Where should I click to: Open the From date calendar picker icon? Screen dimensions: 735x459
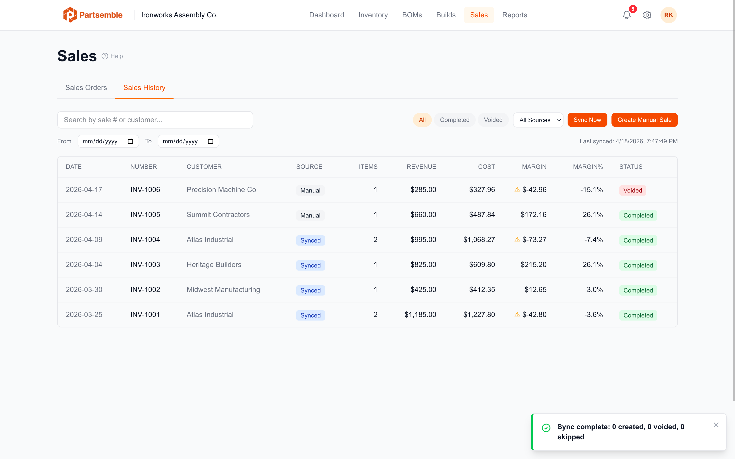[x=131, y=141]
